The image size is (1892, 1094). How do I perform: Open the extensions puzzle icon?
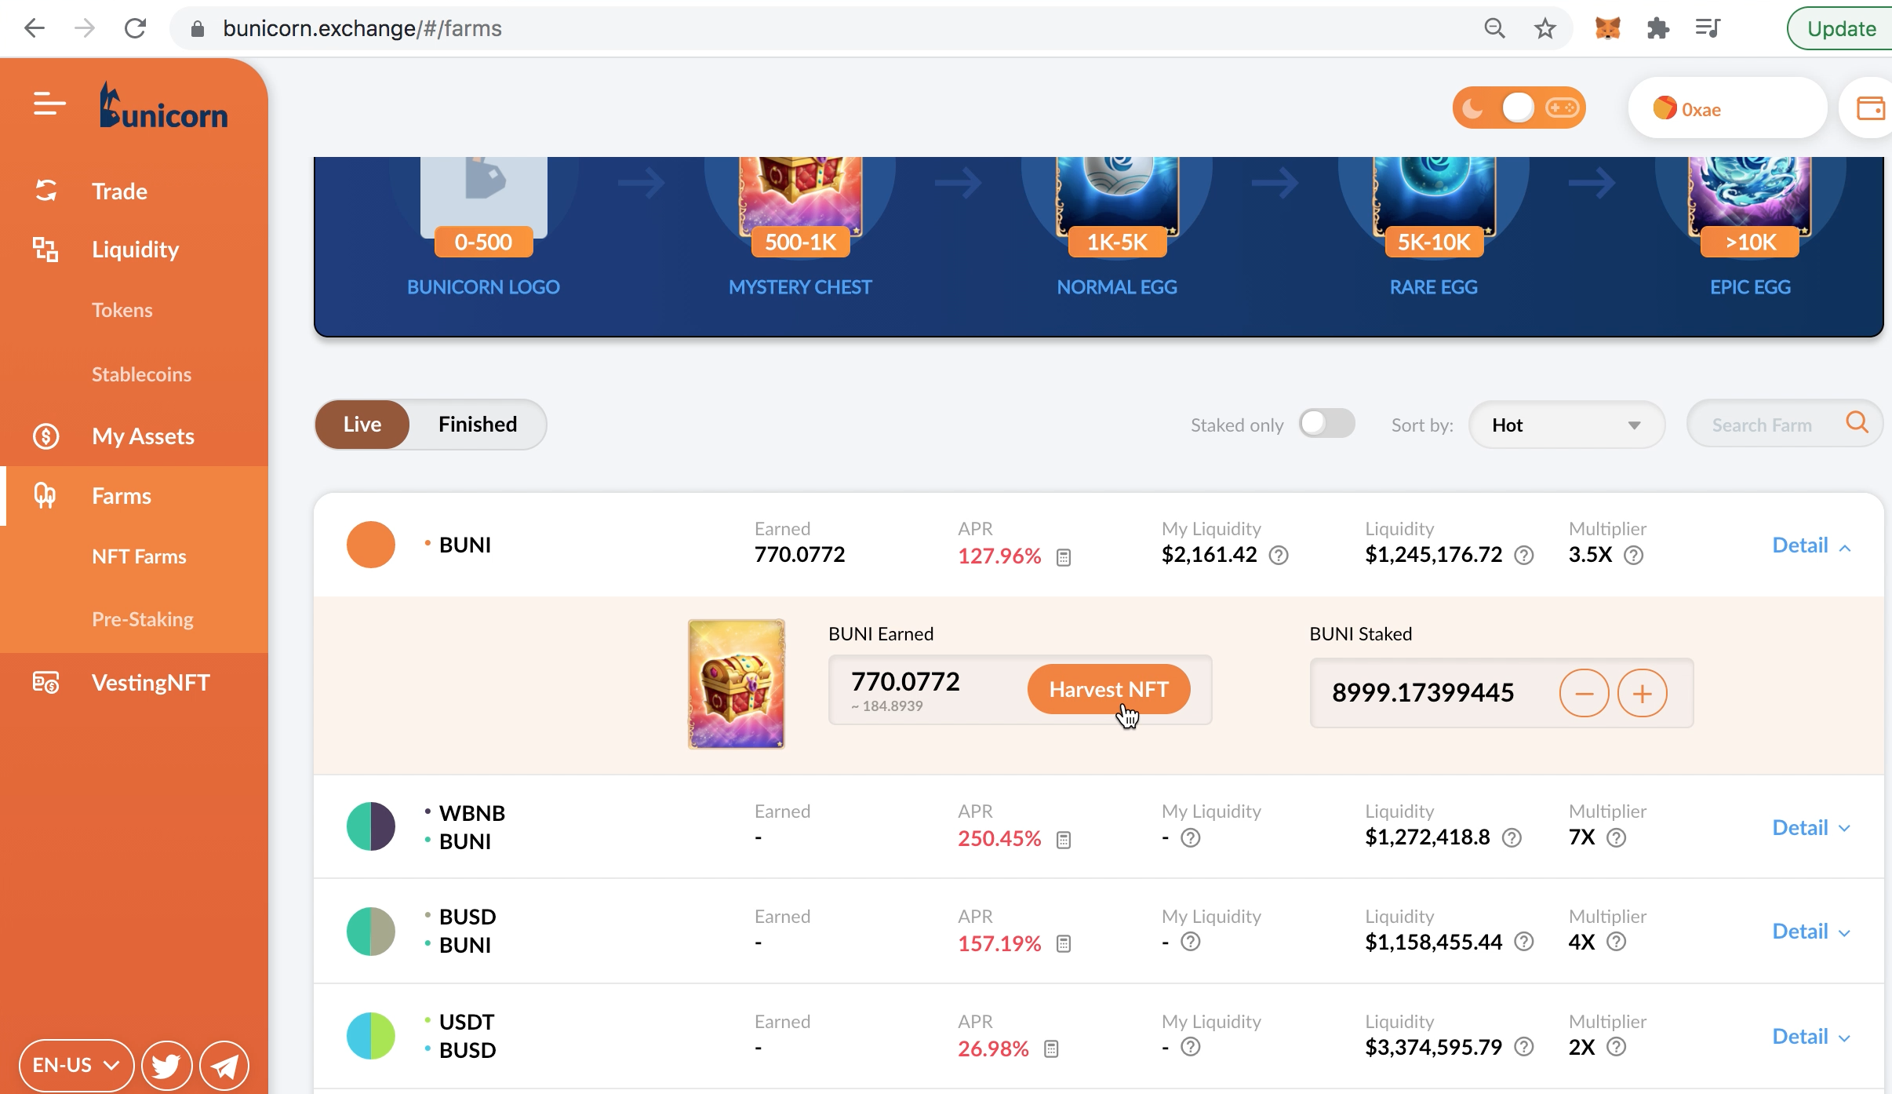(x=1657, y=29)
